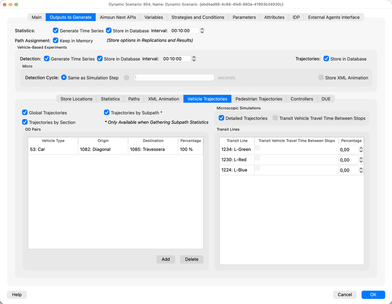Uncheck Path Assignment Keep in Memory
Screen dimensions: 392x304
pyautogui.click(x=56, y=41)
